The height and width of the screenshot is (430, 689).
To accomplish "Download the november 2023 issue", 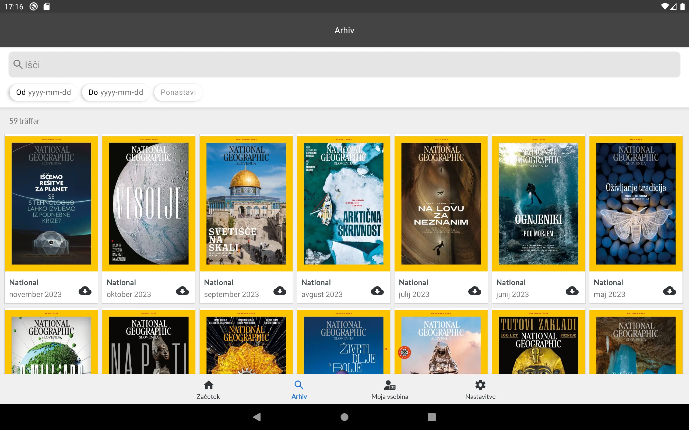I will pos(85,291).
